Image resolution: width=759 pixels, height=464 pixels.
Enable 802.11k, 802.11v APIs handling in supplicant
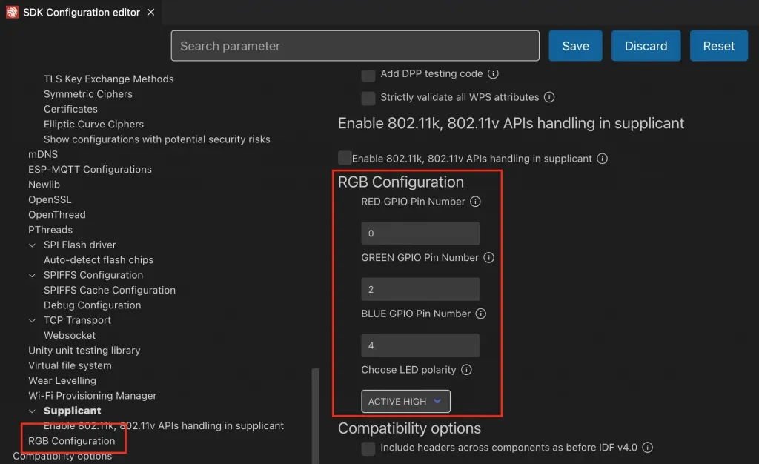[x=344, y=157]
